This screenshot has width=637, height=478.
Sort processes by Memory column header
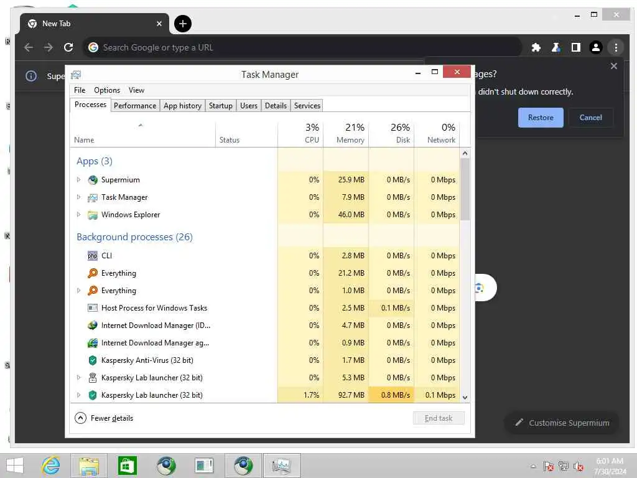(x=346, y=133)
